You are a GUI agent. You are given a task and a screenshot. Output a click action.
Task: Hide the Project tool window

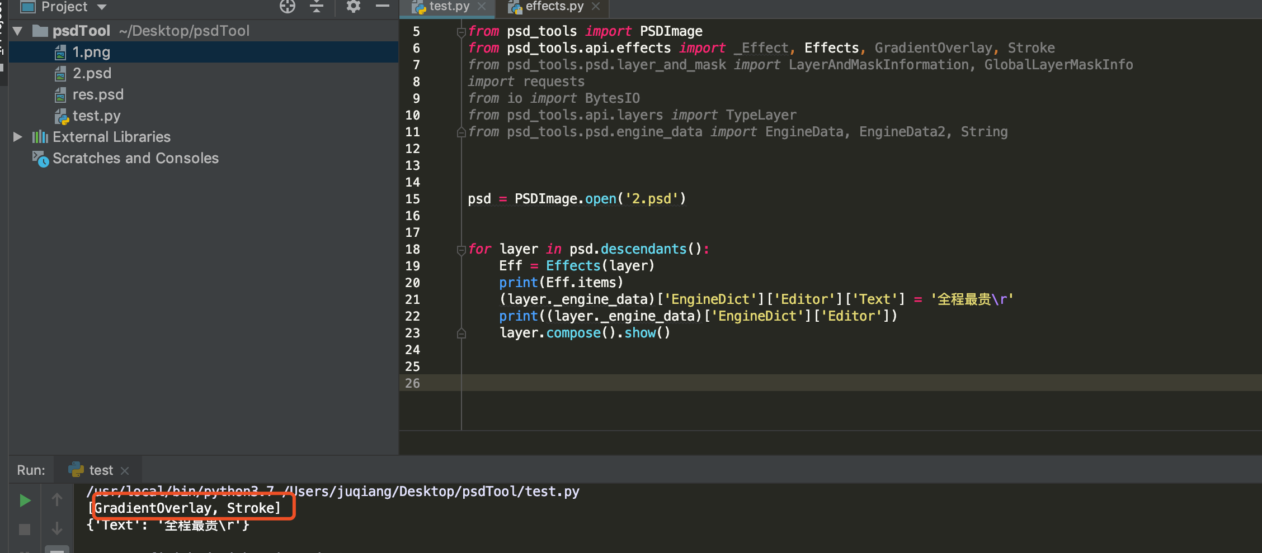click(383, 7)
